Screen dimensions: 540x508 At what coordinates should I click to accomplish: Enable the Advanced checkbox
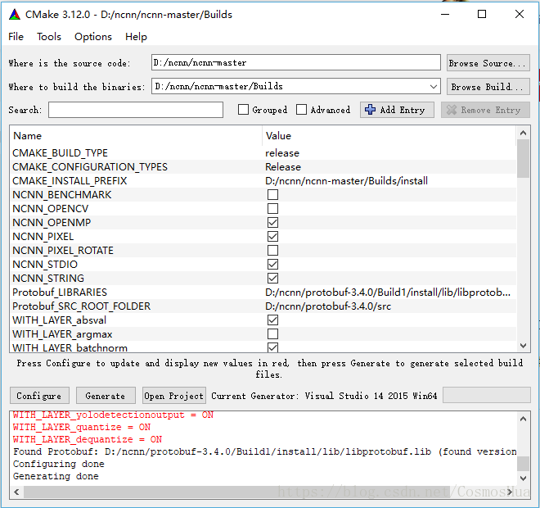tap(301, 110)
